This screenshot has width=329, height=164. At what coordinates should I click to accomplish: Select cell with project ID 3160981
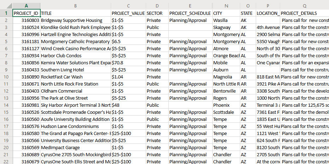point(27,105)
